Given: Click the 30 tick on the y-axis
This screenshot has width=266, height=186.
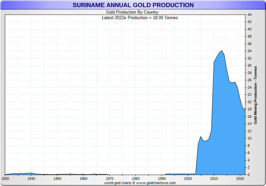Looking at the screenshot, I should [x=250, y=65].
